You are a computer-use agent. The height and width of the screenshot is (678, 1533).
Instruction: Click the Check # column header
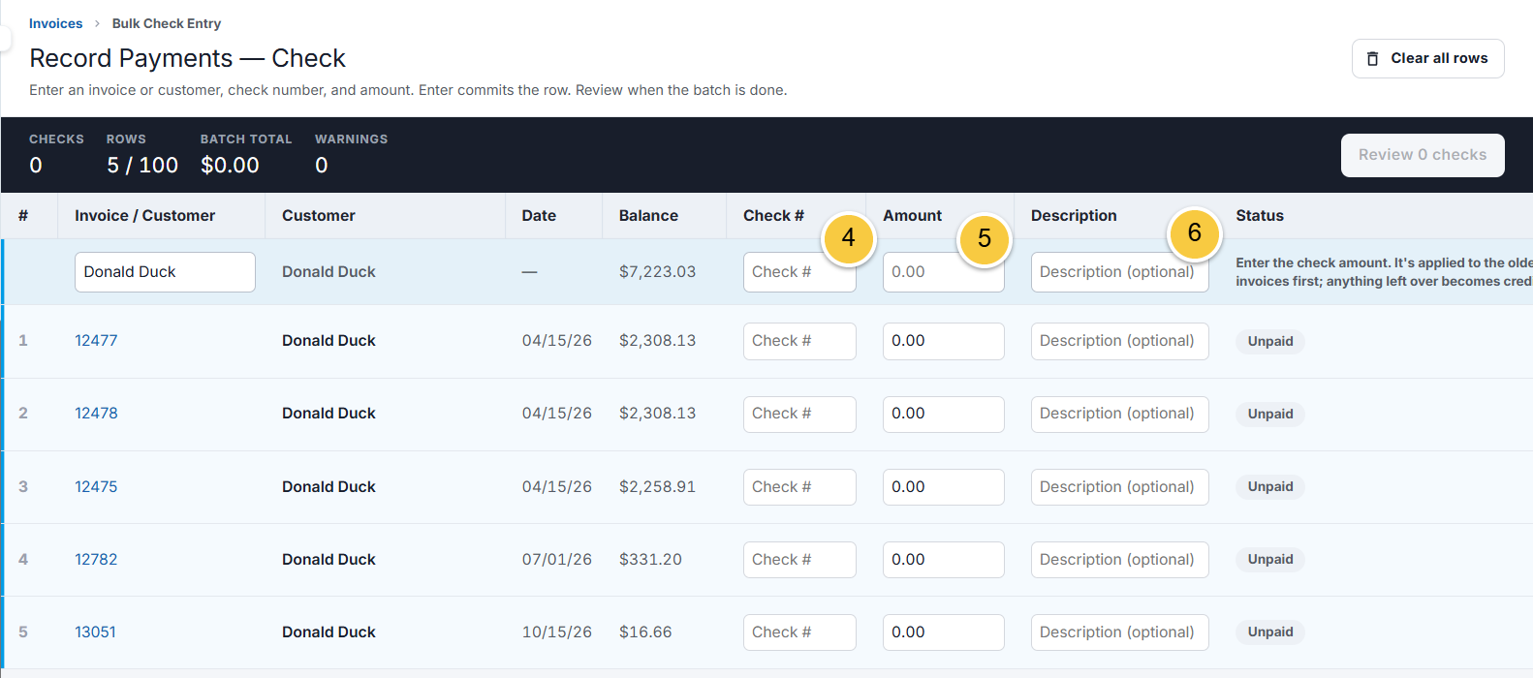point(773,216)
